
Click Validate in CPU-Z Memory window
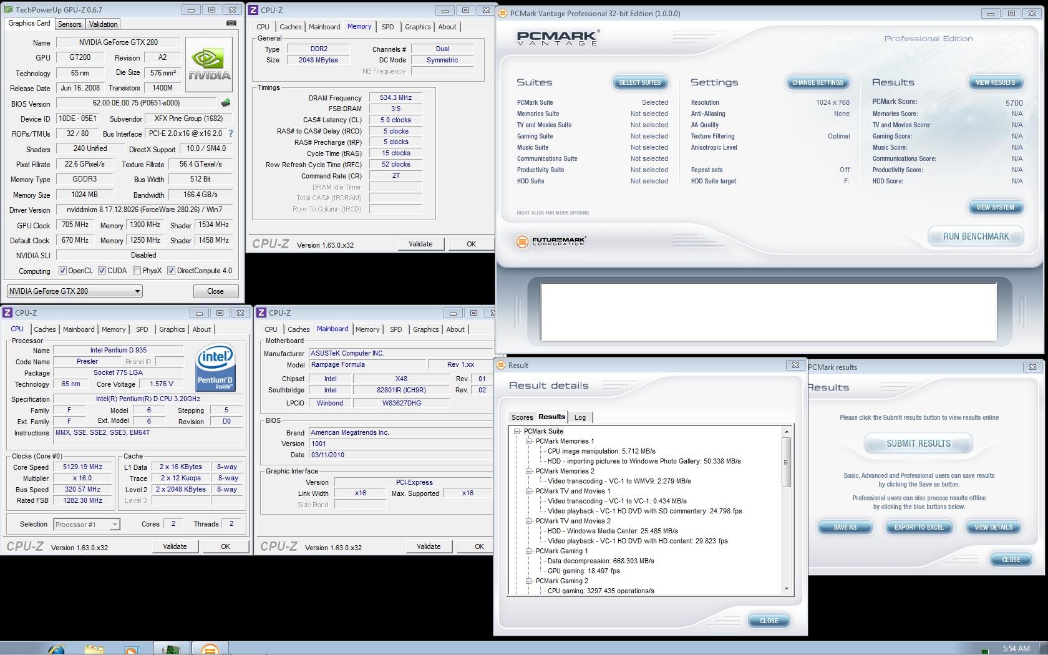pyautogui.click(x=420, y=244)
